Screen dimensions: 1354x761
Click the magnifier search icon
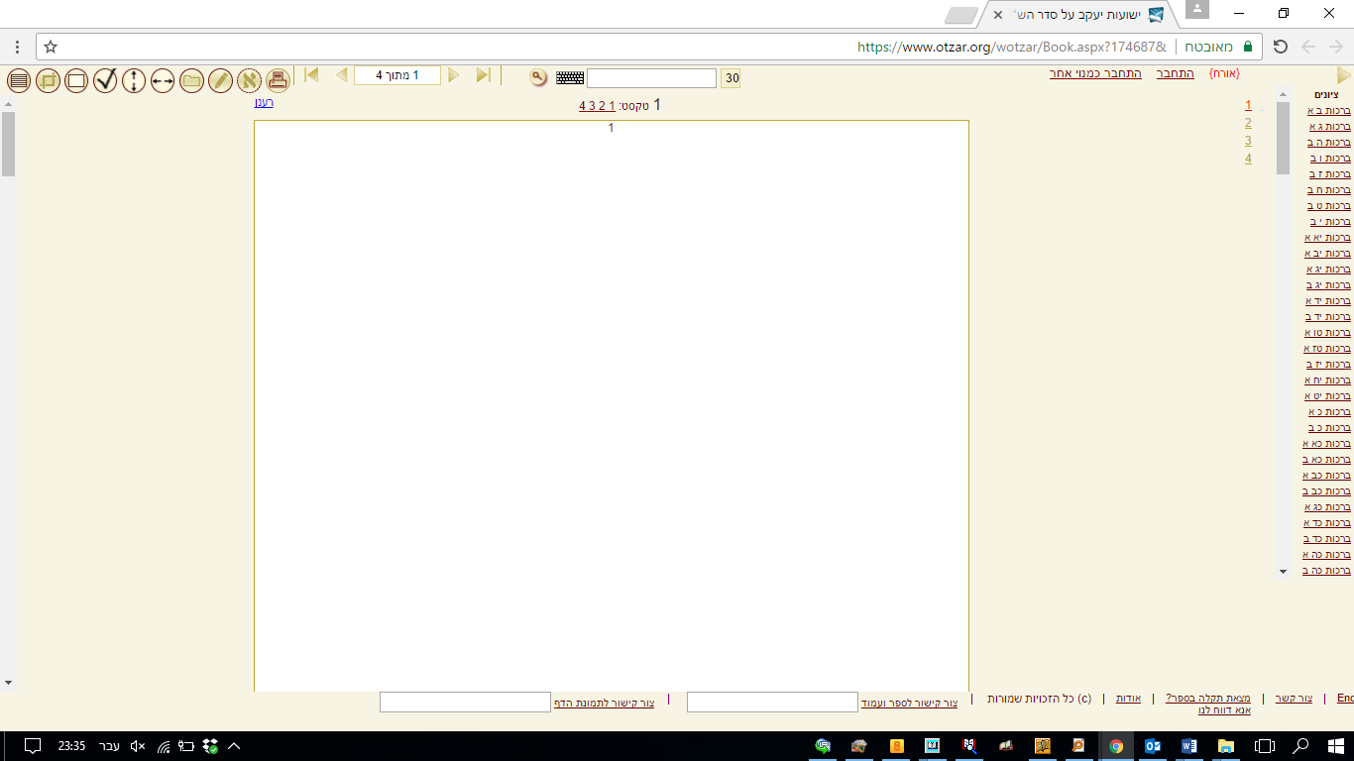tap(538, 77)
